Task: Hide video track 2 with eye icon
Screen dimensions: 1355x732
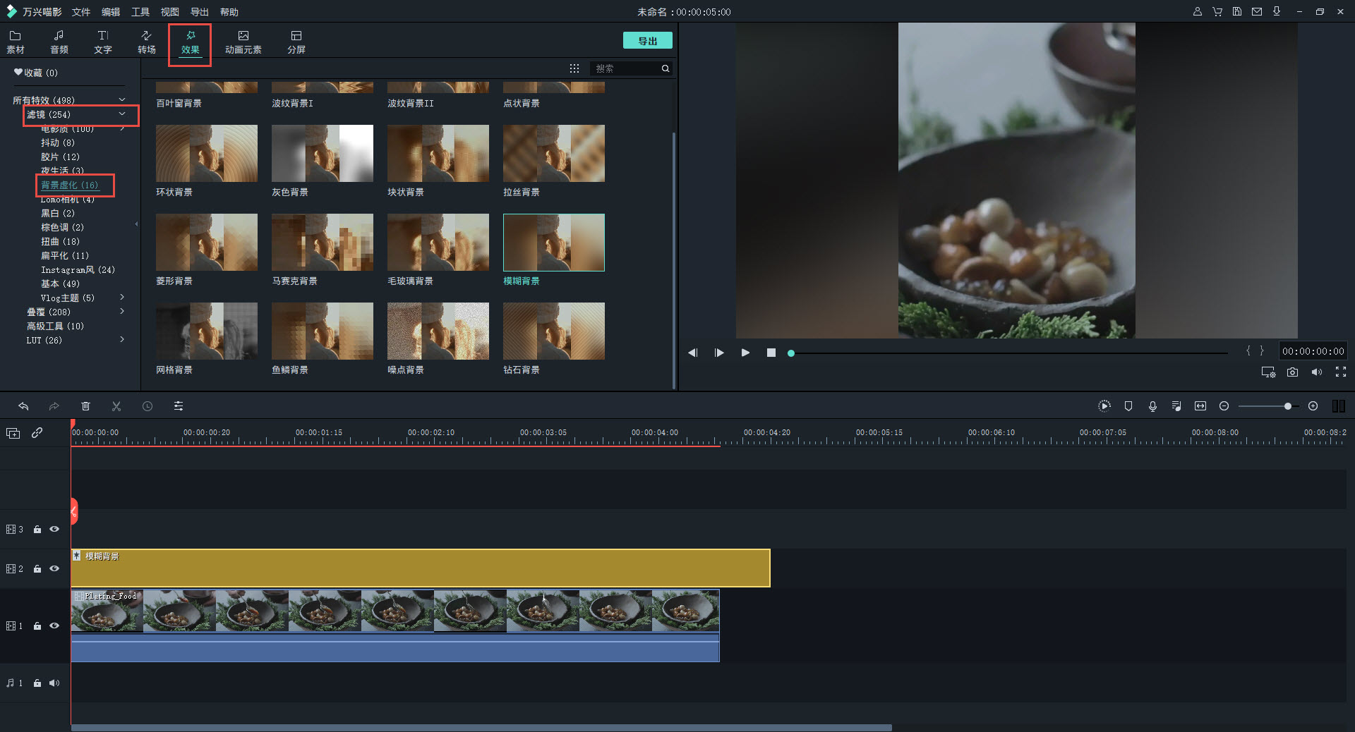Action: point(54,568)
